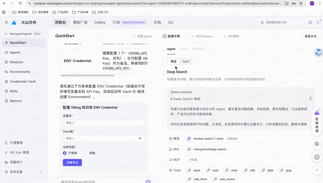Click the doubao-seed-2-1-turbo model chip
This screenshot has height=183, width=323.
click(213, 139)
